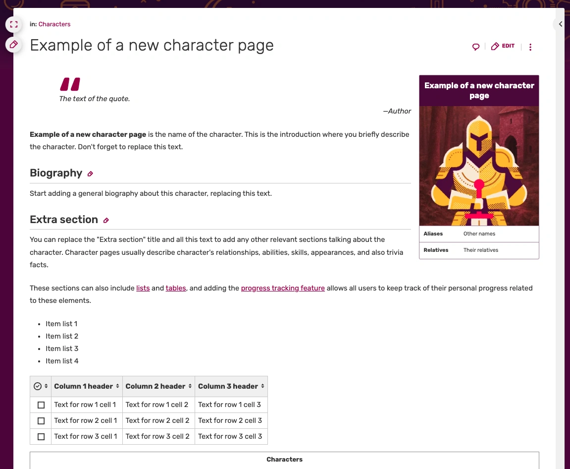Viewport: 570px width, 469px height.
Task: Open the lists link
Action: pyautogui.click(x=143, y=288)
